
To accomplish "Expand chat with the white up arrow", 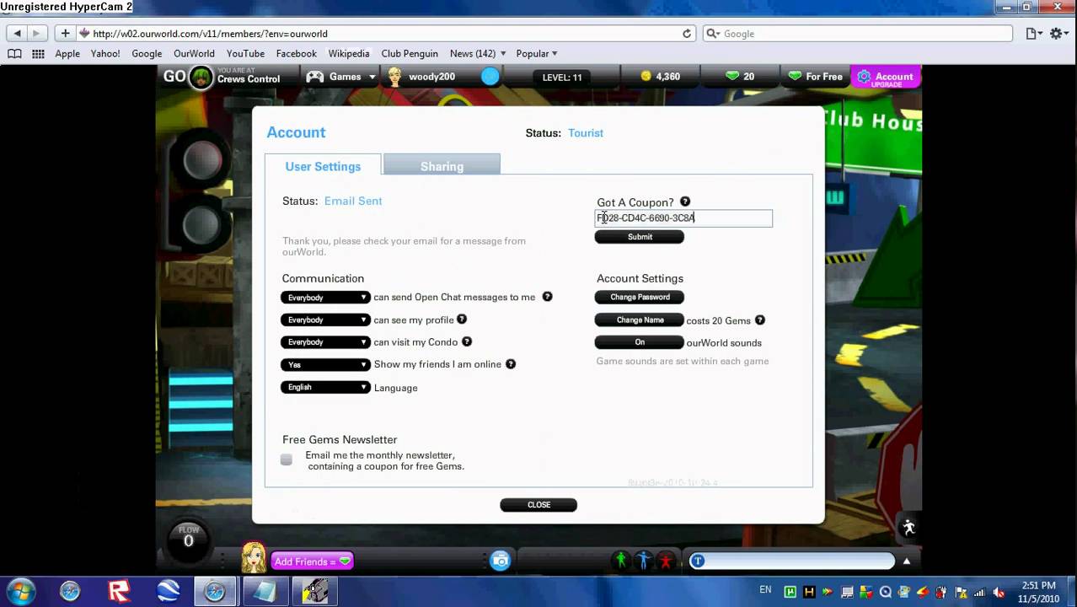I will 907,561.
